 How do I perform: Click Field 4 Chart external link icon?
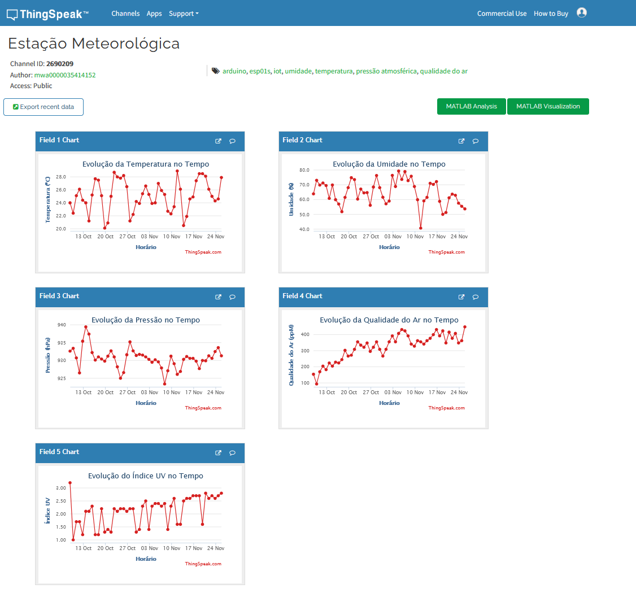coord(461,297)
